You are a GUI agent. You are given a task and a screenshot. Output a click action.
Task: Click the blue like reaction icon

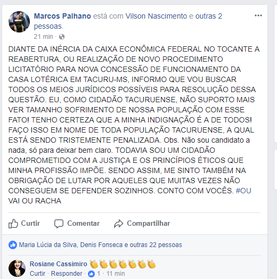pos(13,245)
